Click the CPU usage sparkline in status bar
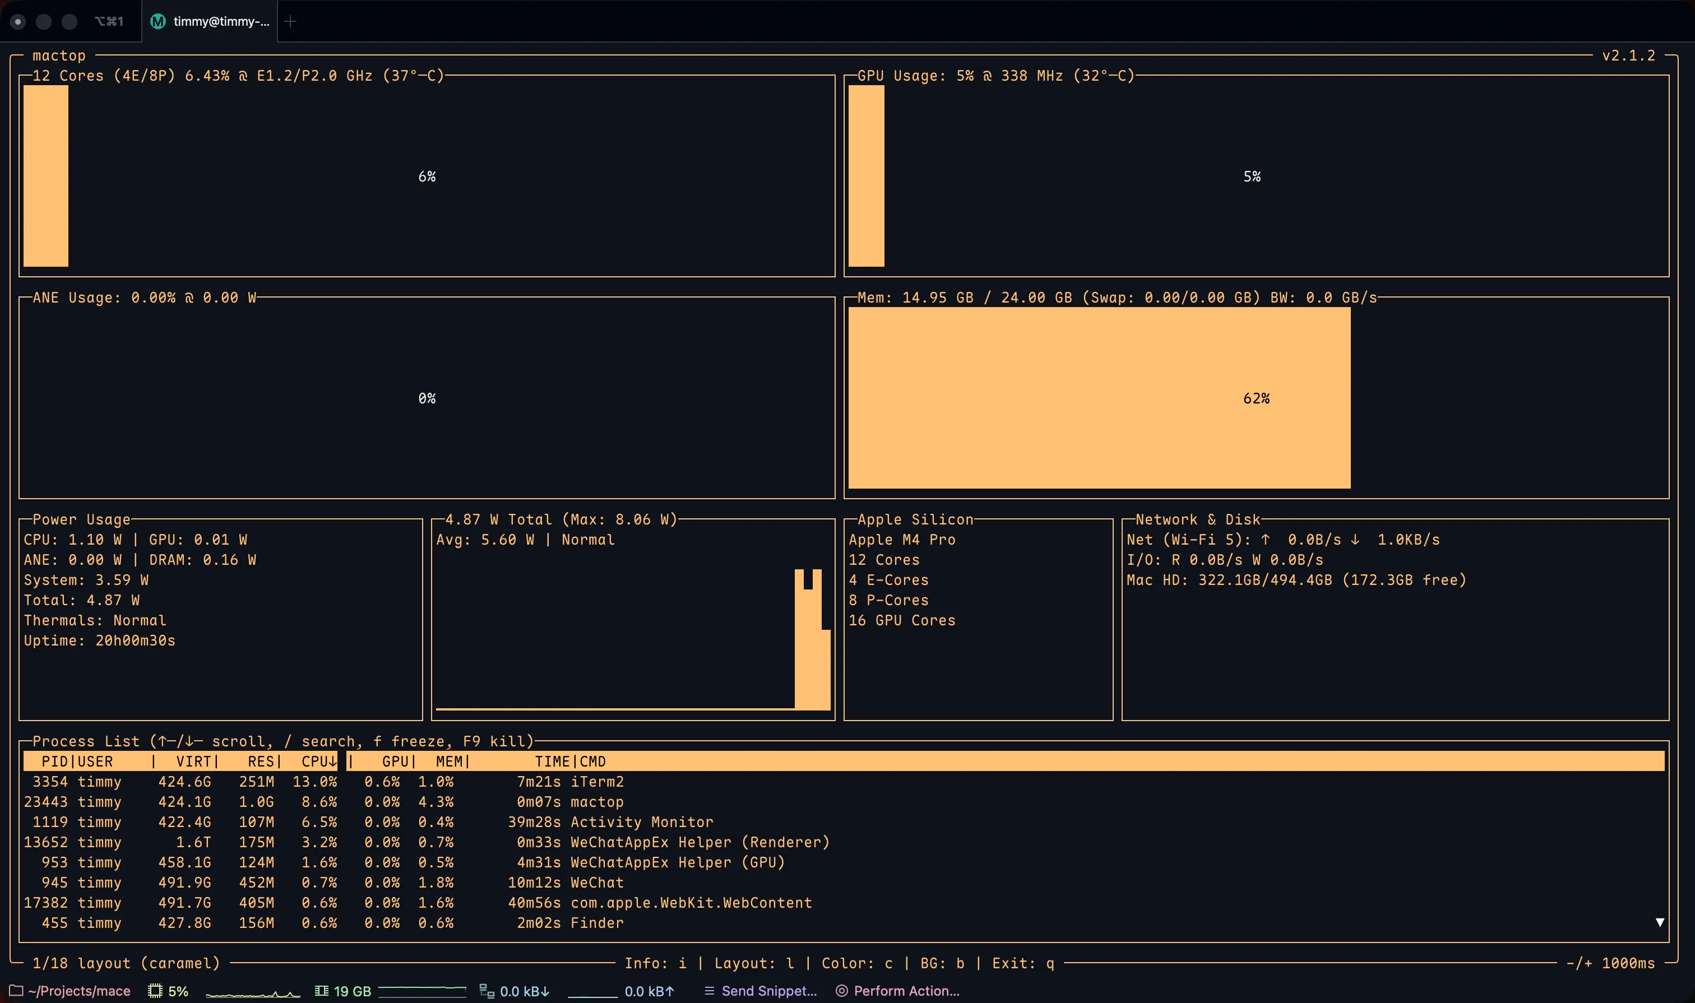1695x1003 pixels. (253, 993)
